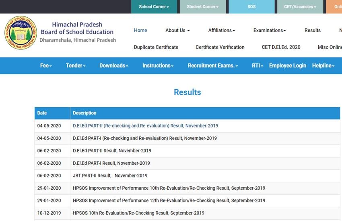Open D.El.Ed PART-II Re-checking Result link
The image size is (342, 221).
pos(145,126)
